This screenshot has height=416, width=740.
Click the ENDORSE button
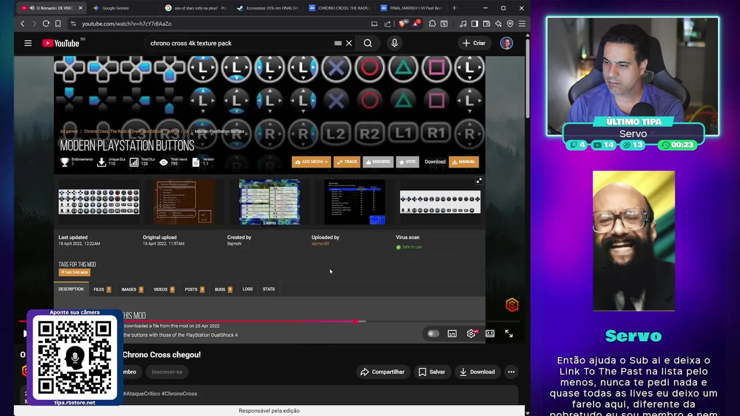tap(378, 162)
